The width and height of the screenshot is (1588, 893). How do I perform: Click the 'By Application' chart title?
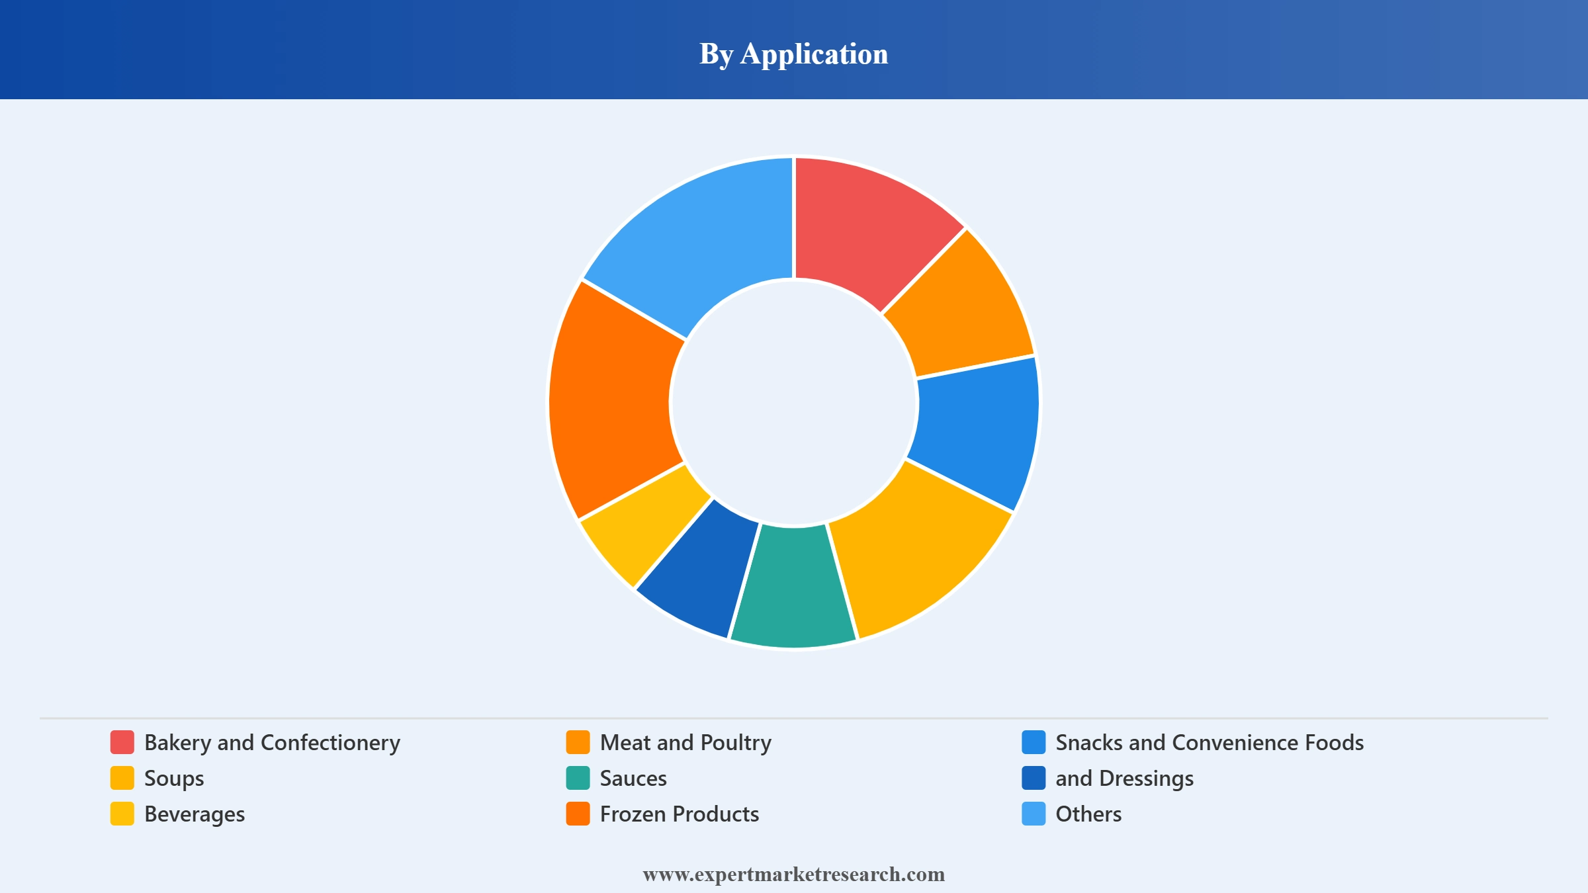794,54
